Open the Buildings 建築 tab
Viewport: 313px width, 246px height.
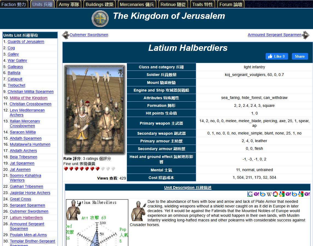pos(100,4)
